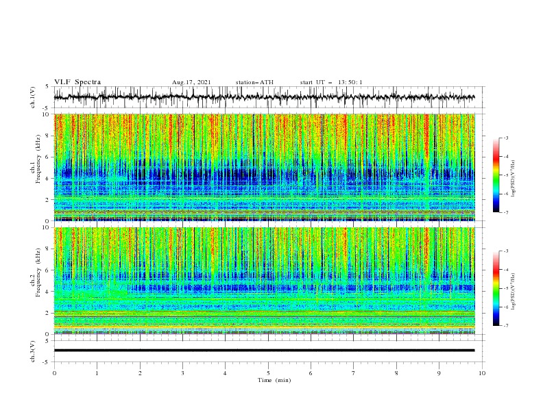Viewport: 543px width, 419px height.
Task: Click tick label "10" on the time axis
Action: (x=482, y=373)
